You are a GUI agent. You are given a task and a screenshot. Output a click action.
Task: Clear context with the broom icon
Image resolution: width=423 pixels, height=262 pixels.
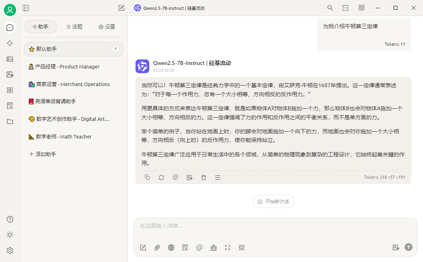[x=213, y=248]
